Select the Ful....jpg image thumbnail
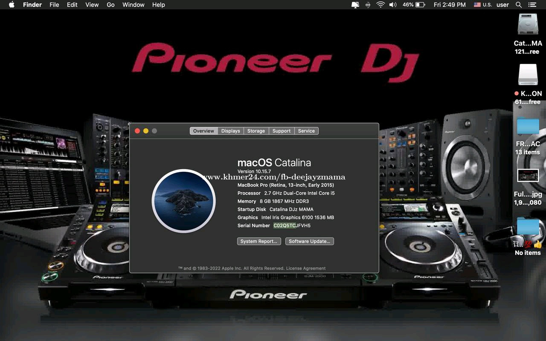Image resolution: width=546 pixels, height=341 pixels. coord(528,175)
